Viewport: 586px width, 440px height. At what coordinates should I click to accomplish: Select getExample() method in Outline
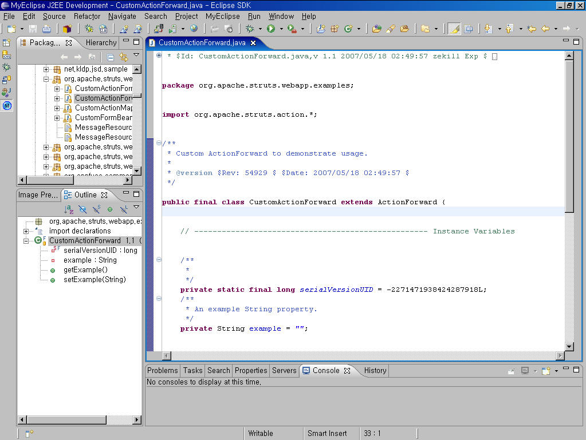point(85,270)
